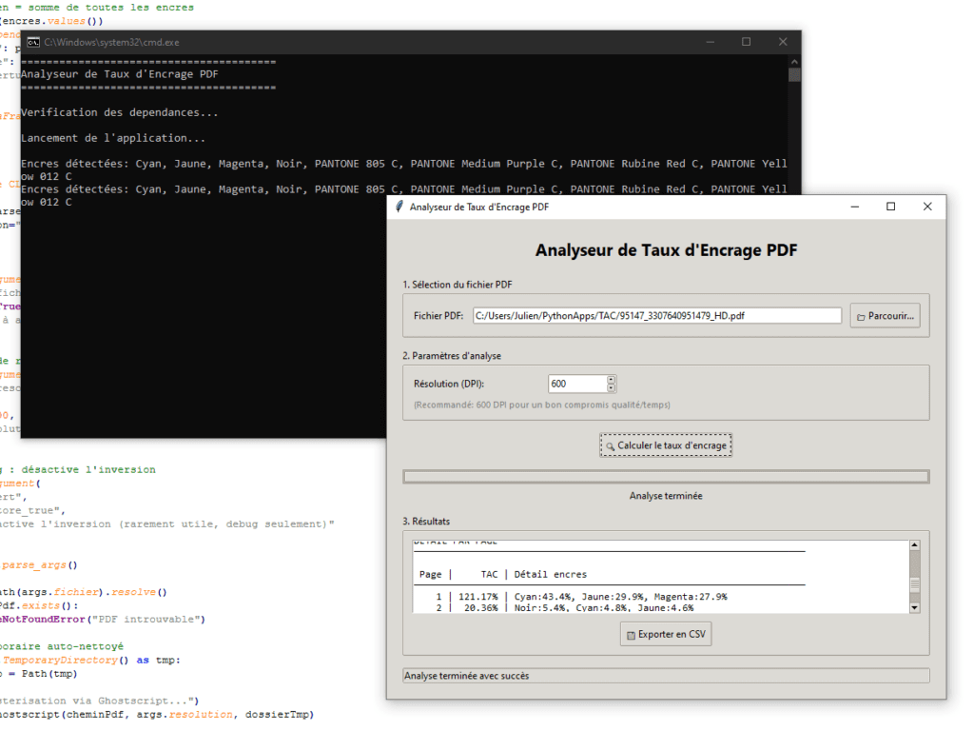Viewport: 974px width, 731px height.
Task: Open file browser with Parcourir button
Action: click(885, 316)
